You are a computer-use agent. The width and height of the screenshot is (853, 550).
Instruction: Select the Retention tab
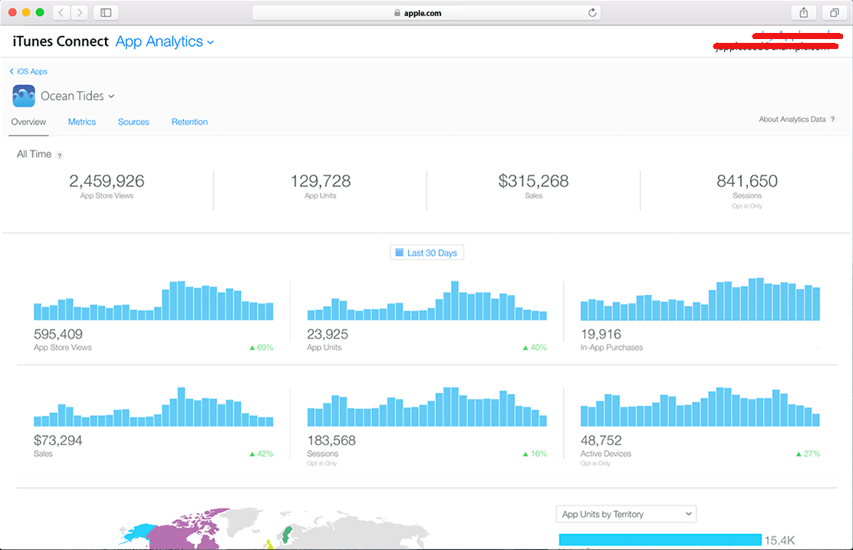(189, 121)
